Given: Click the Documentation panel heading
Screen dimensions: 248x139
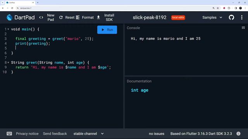Looking at the screenshot, I should (139, 81).
